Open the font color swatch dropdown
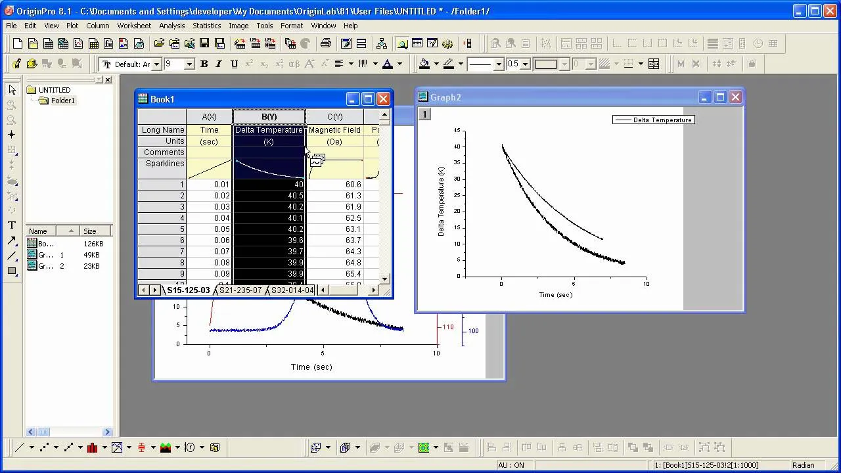This screenshot has height=473, width=841. tap(399, 64)
